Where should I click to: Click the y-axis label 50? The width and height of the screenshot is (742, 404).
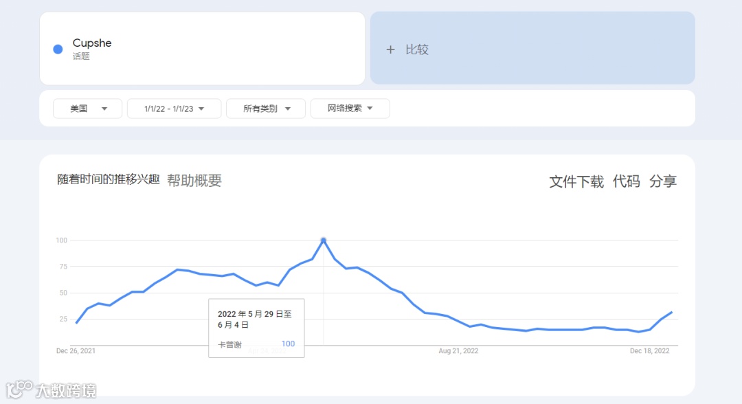click(63, 293)
